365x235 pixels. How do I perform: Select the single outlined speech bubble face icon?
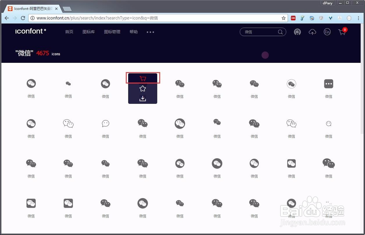click(x=105, y=123)
